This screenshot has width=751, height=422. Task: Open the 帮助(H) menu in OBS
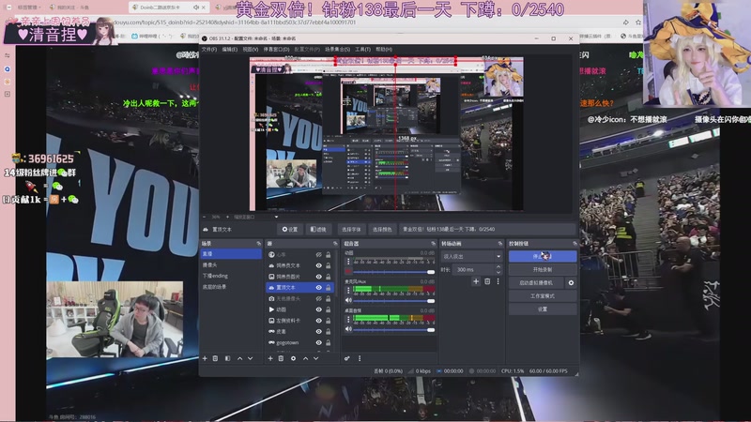384,50
